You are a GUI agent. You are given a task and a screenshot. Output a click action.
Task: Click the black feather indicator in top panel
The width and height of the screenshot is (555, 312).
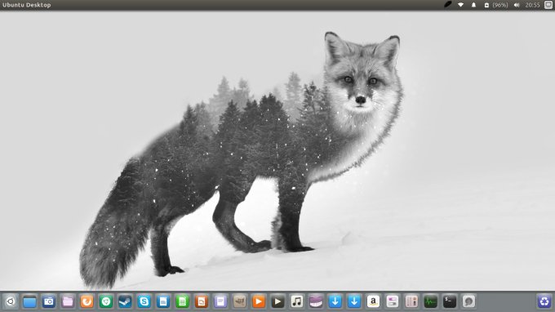coord(448,5)
